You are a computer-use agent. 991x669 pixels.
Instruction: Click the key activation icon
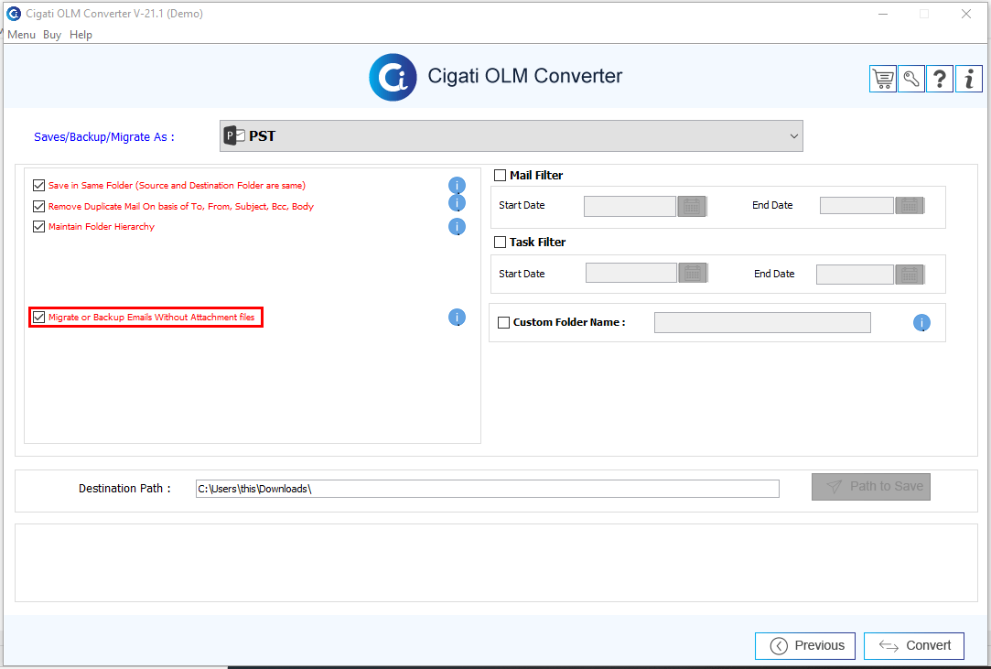(911, 79)
